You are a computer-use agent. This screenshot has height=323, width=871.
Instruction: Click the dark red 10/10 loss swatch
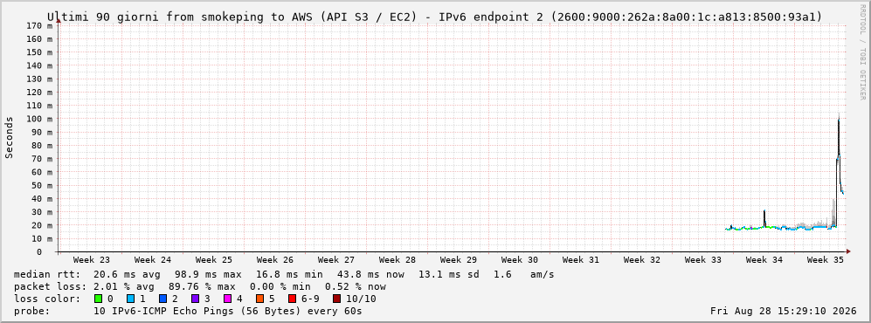336,299
